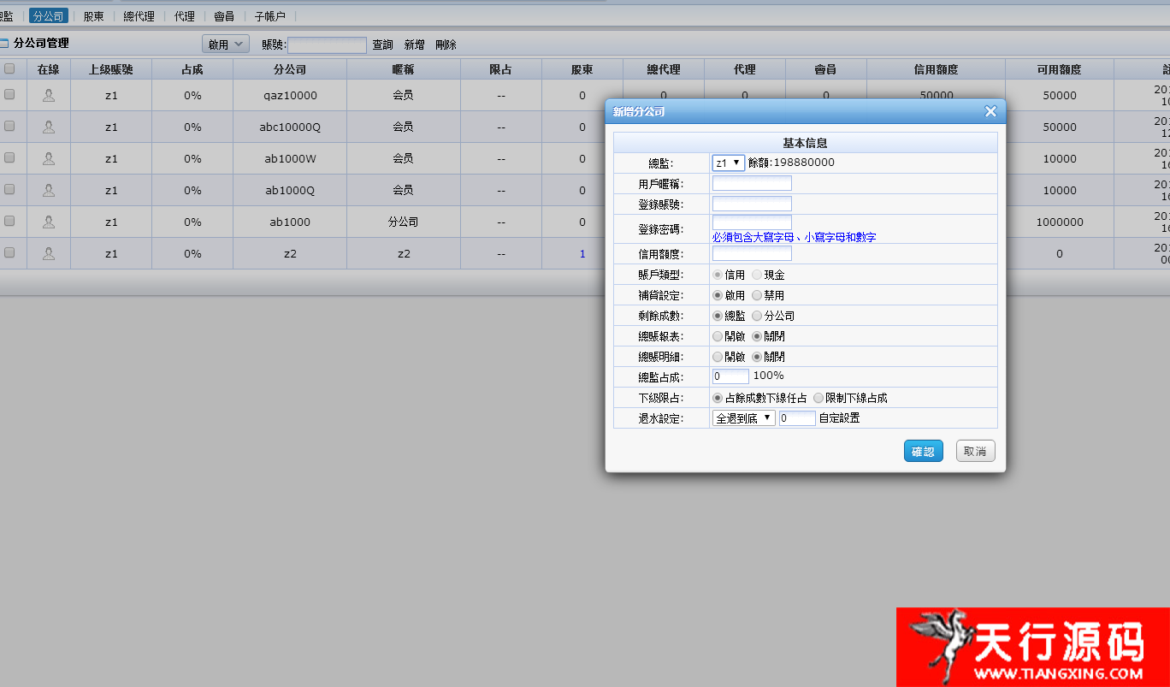Viewport: 1170px width, 687px height.
Task: Switch to the 子帳户 tab
Action: pos(269,16)
